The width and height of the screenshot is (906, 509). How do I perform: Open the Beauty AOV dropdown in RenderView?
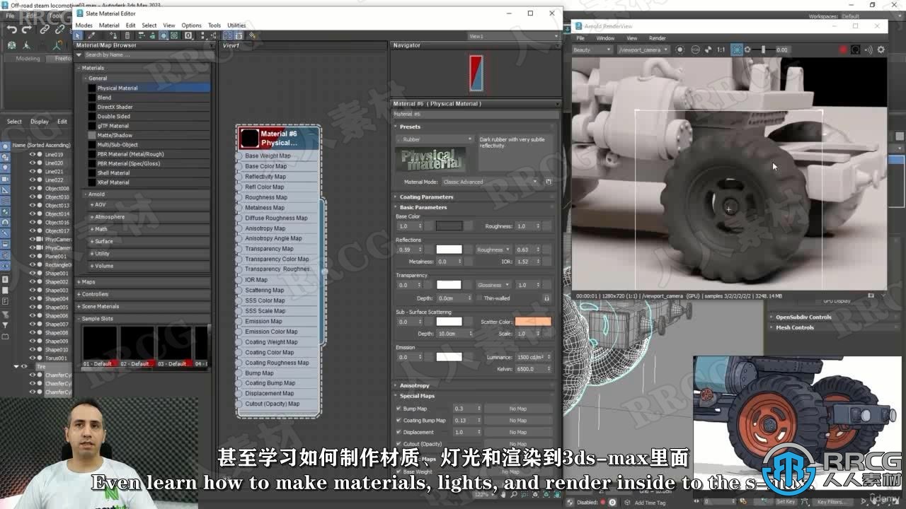pyautogui.click(x=592, y=50)
